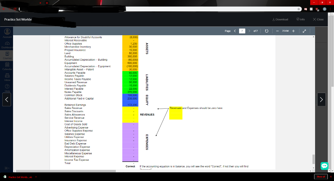Download the Practice Set Workbook file
The width and height of the screenshot is (334, 181).
click(x=280, y=19)
